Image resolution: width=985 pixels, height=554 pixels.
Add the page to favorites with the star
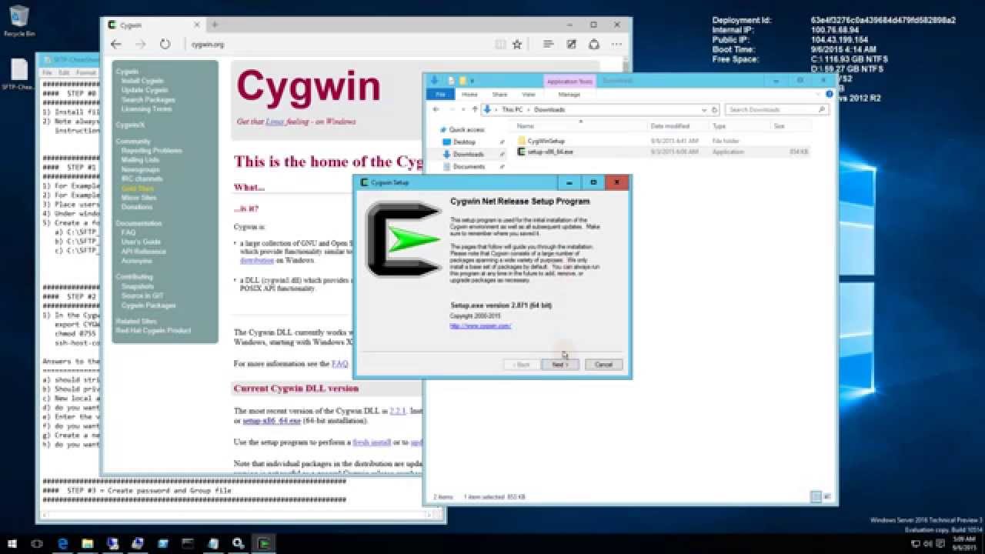tap(517, 45)
